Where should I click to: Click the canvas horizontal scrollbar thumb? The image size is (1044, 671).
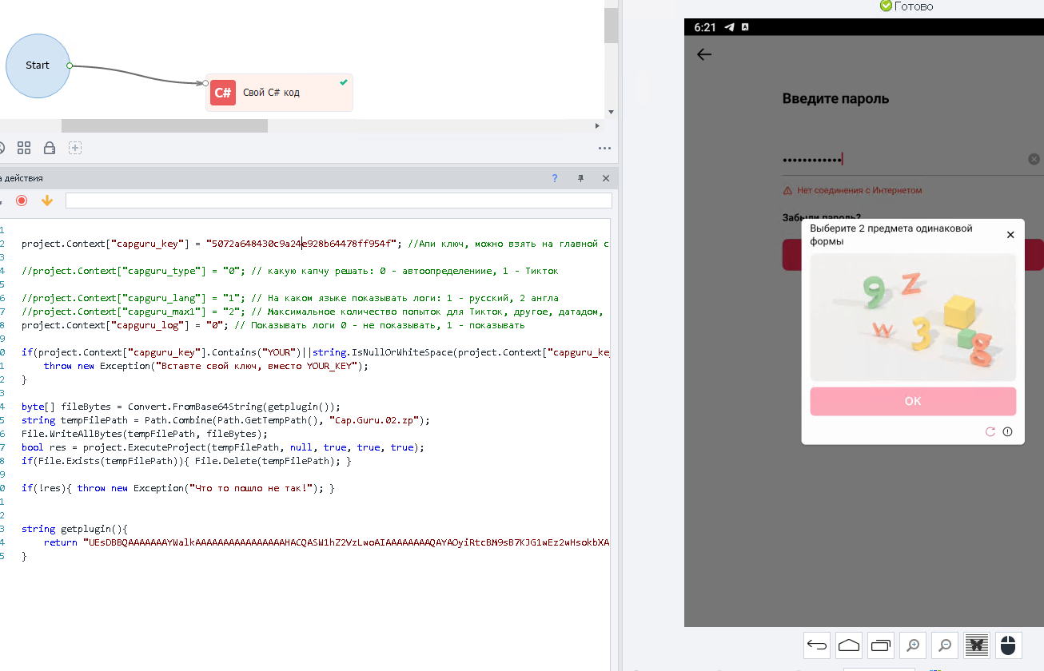click(165, 125)
